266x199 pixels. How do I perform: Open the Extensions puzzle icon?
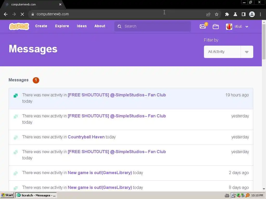pyautogui.click(x=227, y=15)
